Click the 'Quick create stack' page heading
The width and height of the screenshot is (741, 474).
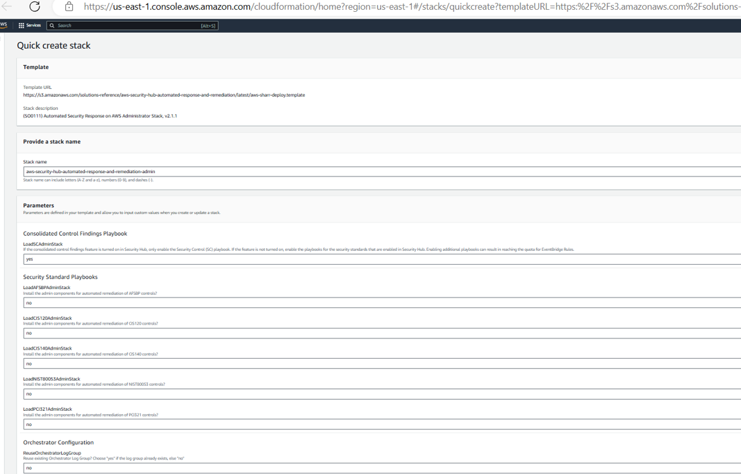coord(54,45)
